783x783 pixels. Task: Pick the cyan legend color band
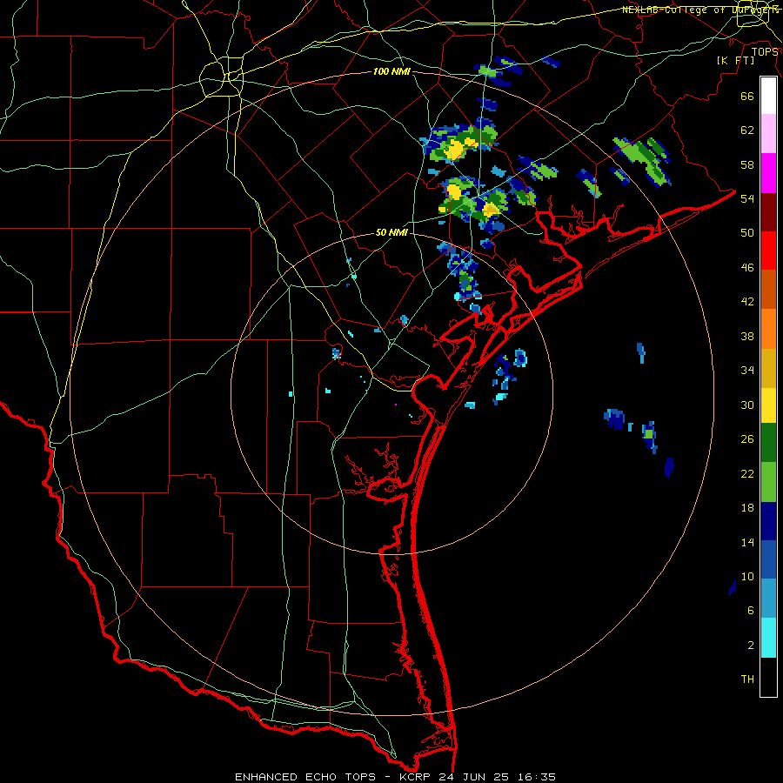[x=768, y=638]
